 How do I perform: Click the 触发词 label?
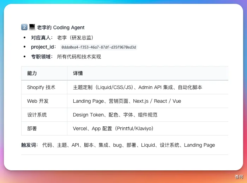tap(30, 145)
